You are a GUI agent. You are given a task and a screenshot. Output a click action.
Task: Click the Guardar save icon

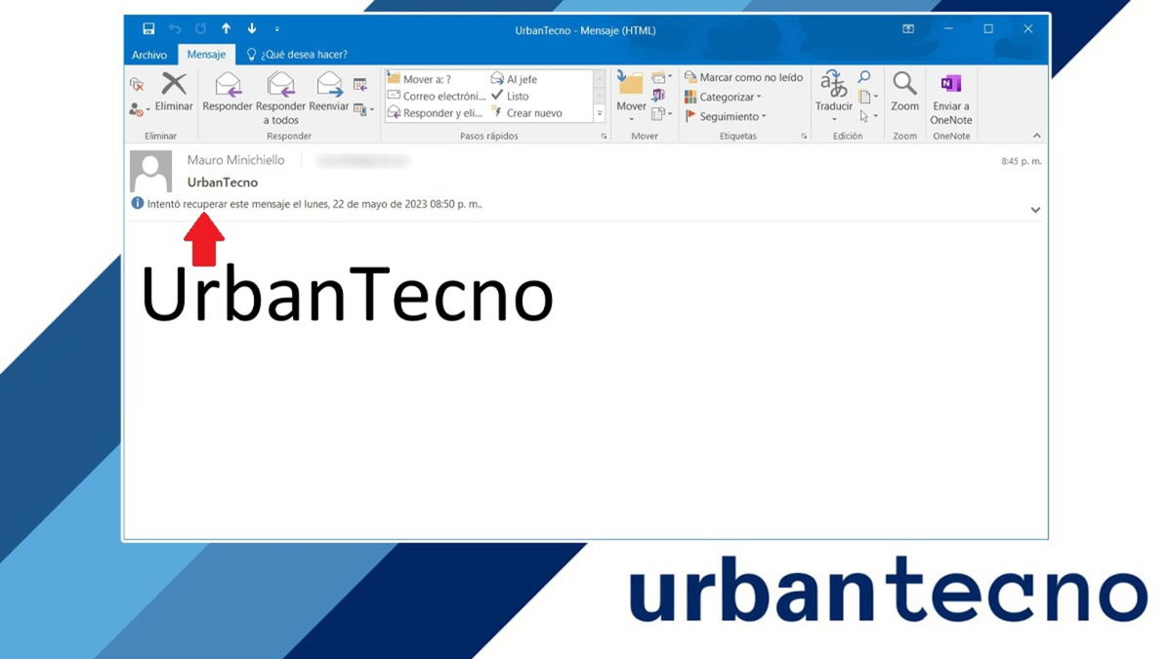147,30
